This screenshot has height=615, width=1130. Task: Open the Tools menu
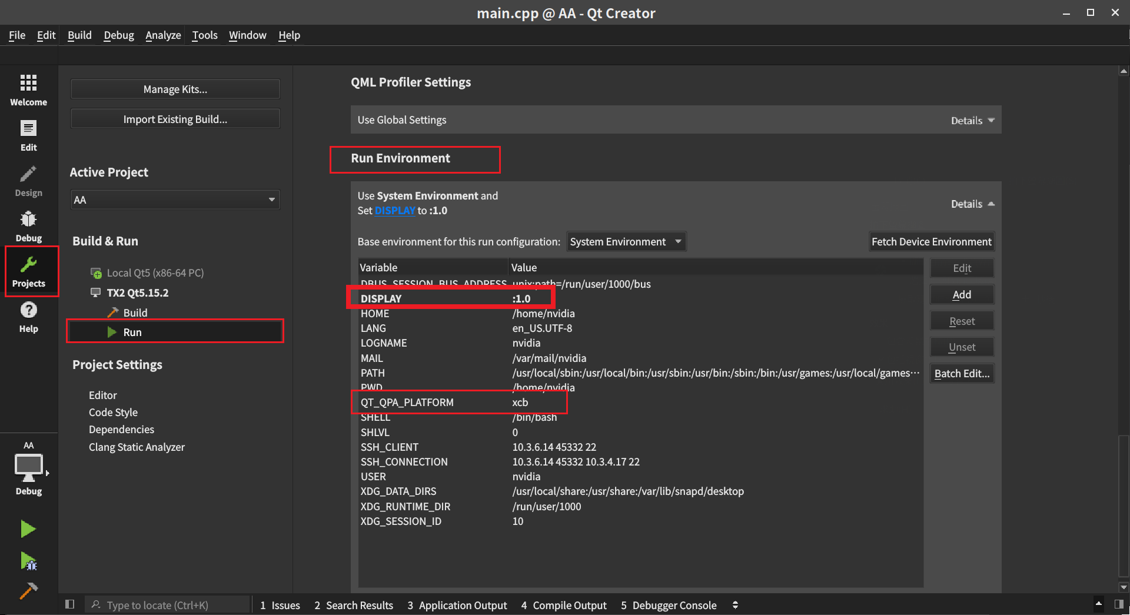(x=204, y=35)
